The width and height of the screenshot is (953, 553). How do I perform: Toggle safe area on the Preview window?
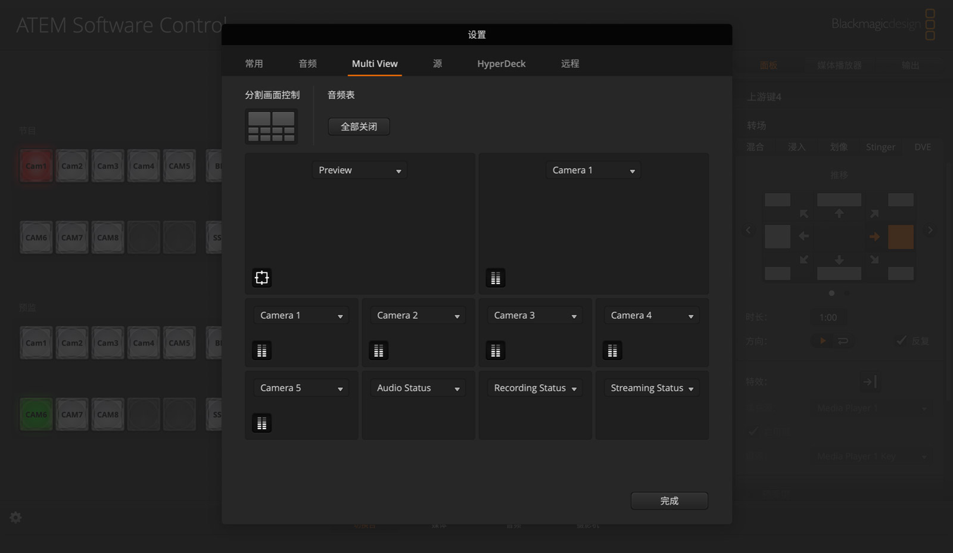(x=261, y=278)
